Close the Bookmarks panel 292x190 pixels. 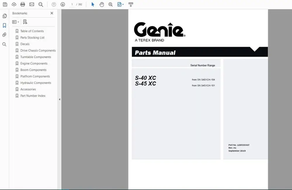coord(52,13)
